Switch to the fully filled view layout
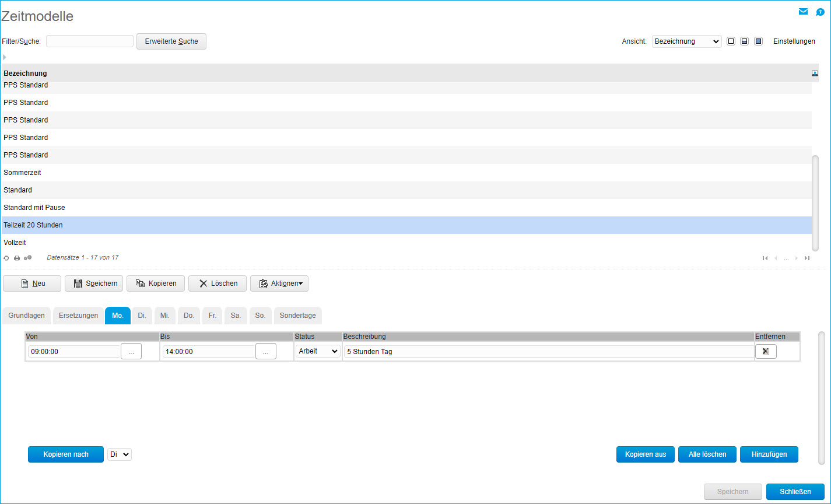 tap(758, 41)
